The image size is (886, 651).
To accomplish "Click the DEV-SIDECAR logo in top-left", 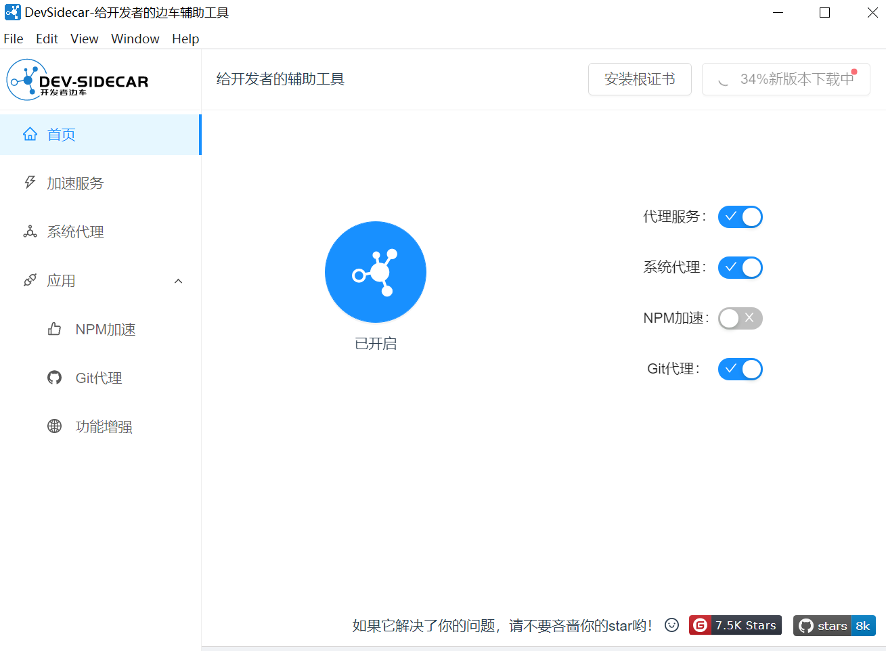I will click(78, 79).
